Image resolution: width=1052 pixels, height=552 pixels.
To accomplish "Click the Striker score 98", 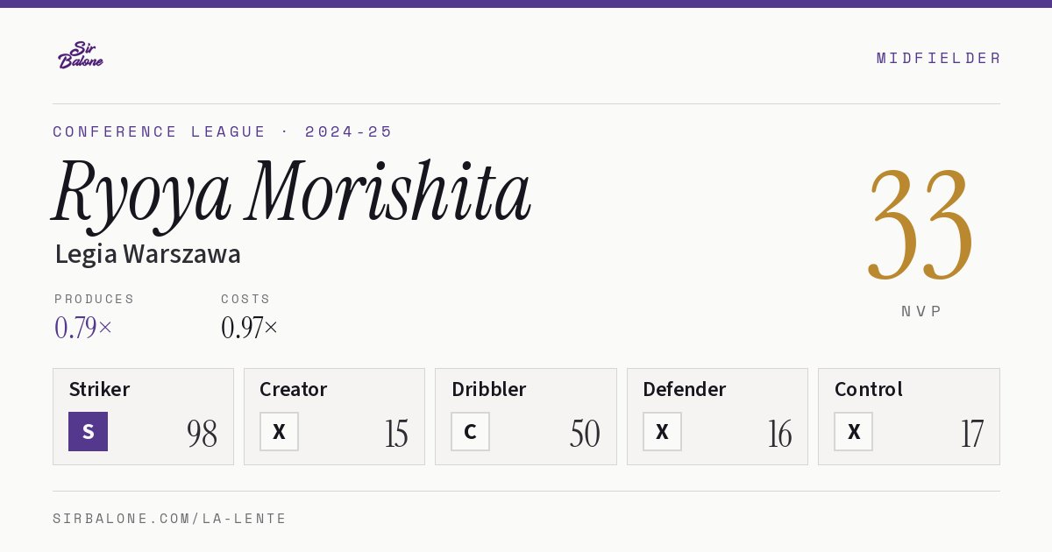I will point(202,434).
